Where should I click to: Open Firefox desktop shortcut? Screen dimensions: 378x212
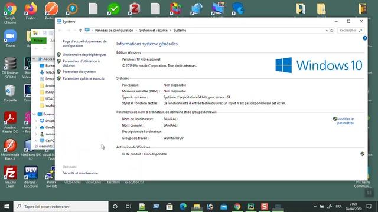31,11
